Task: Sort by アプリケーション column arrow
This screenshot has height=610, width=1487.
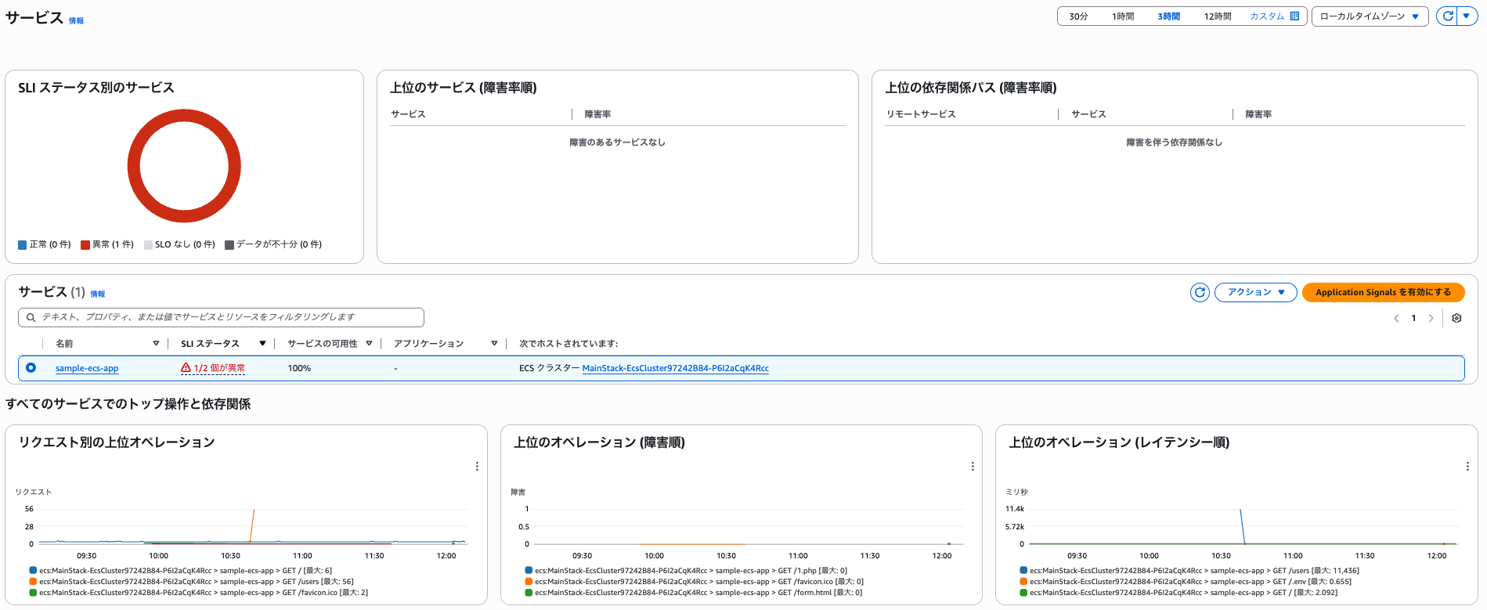Action: coord(494,343)
